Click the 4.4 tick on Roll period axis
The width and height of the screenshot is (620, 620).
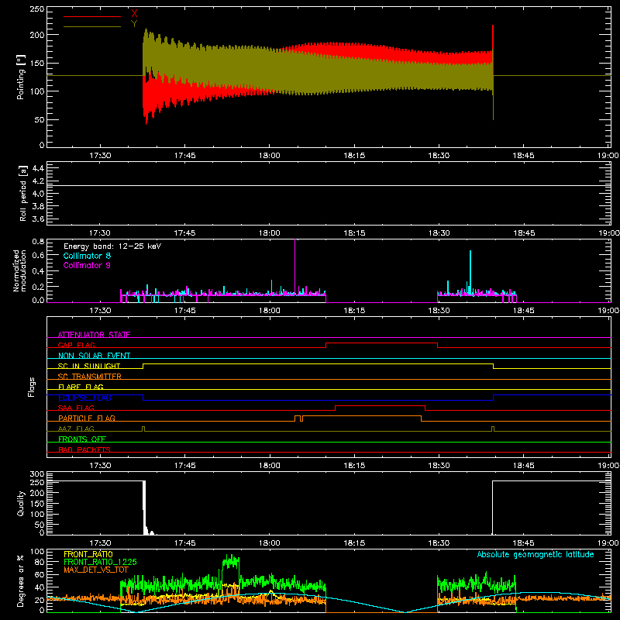(38, 168)
